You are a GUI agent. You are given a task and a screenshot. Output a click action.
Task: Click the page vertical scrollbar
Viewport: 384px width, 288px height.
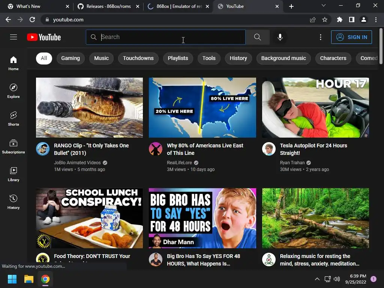point(381,46)
